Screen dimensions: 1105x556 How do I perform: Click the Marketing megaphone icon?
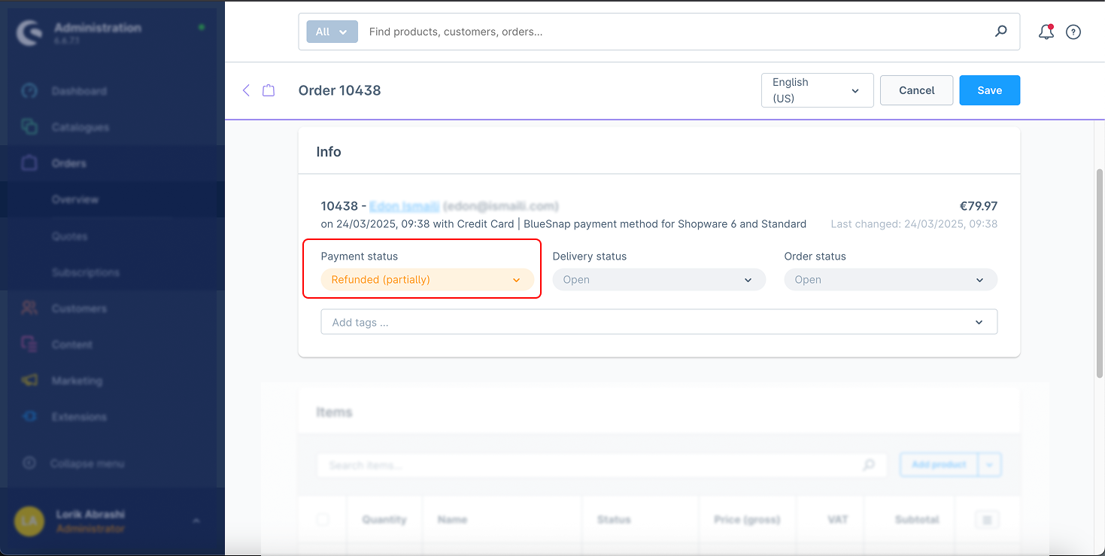pyautogui.click(x=29, y=380)
